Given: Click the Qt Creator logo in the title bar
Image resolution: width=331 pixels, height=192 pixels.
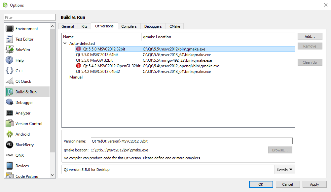Looking at the screenshot, I should pos(5,5).
